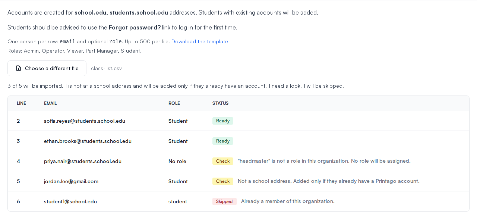Click the file upload icon in the button
The width and height of the screenshot is (477, 219).
(19, 68)
